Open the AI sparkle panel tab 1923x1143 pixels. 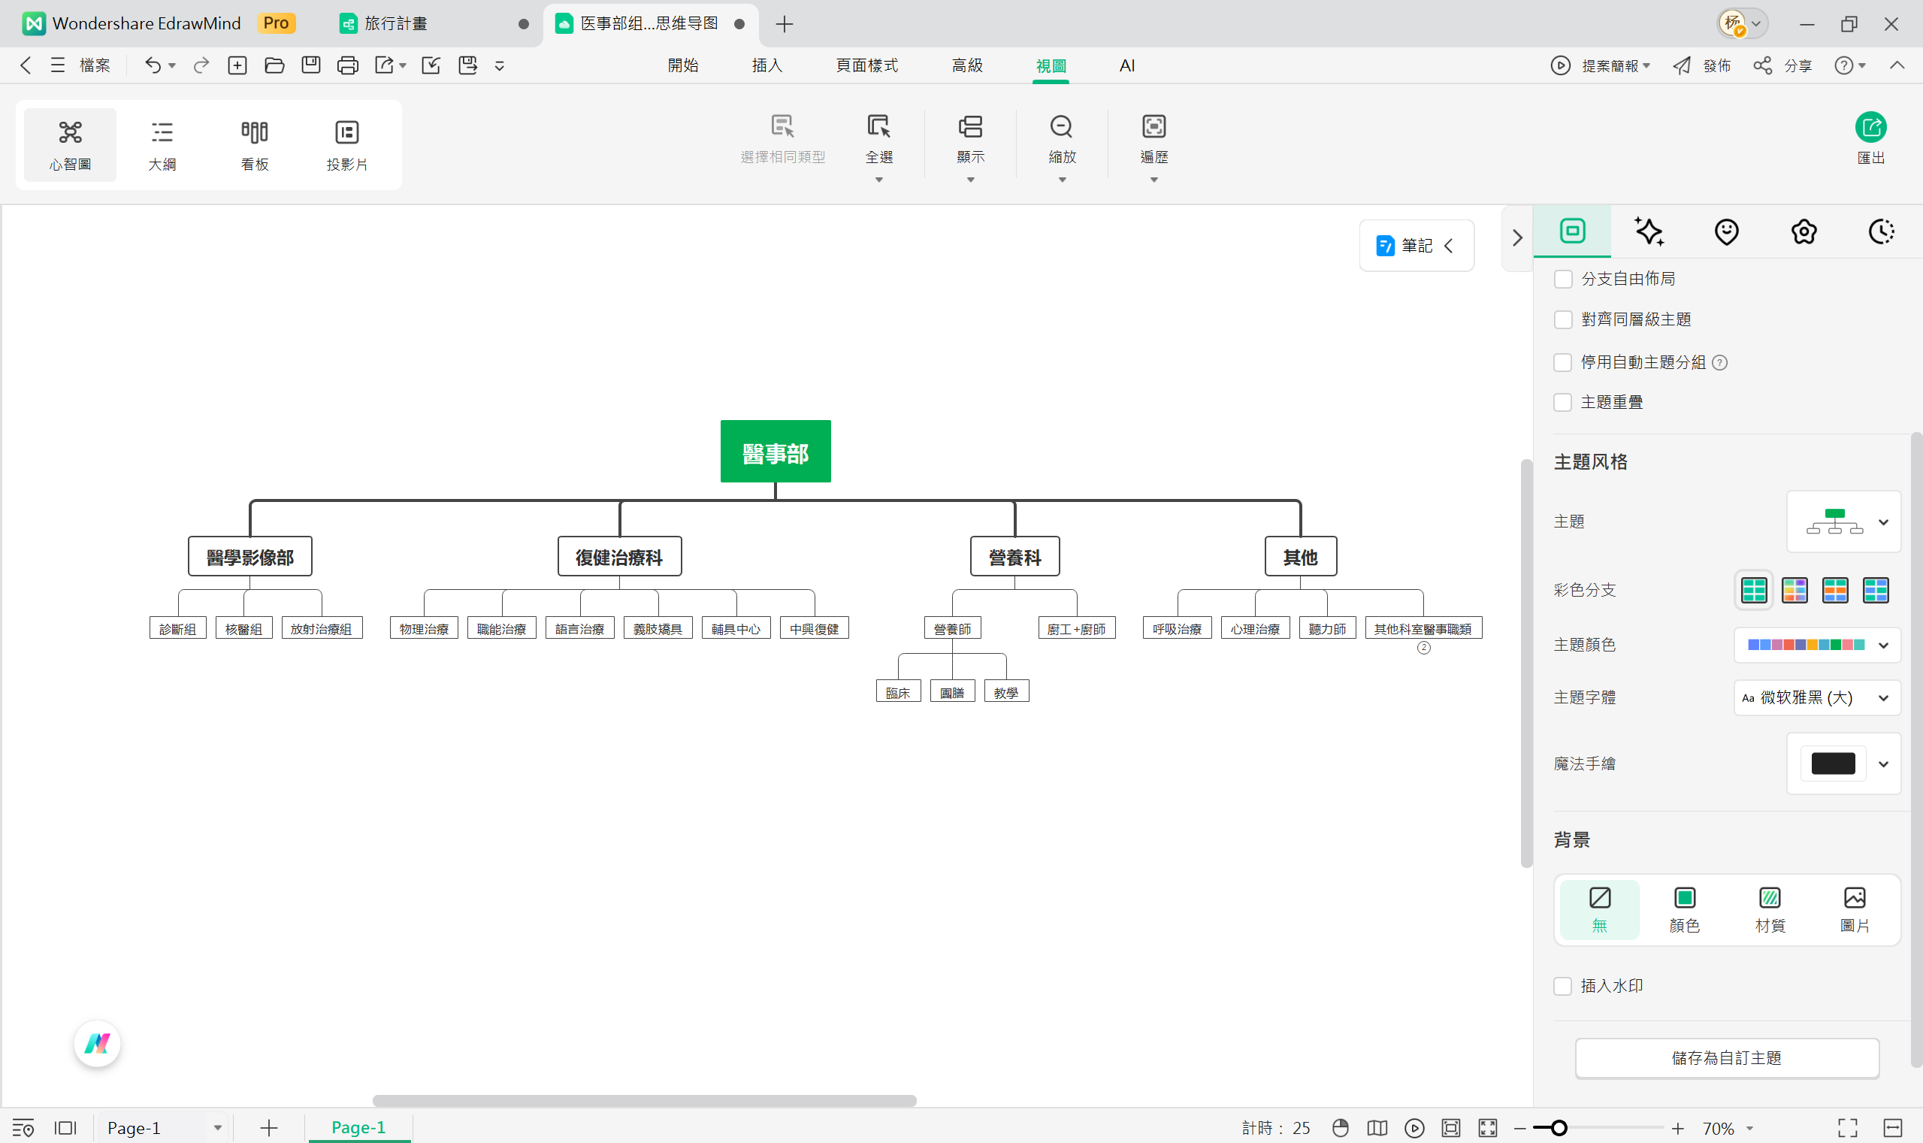pyautogui.click(x=1649, y=231)
